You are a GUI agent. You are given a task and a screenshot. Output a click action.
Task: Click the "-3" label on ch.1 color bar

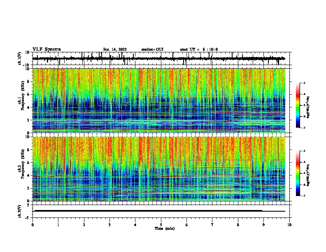303,83
